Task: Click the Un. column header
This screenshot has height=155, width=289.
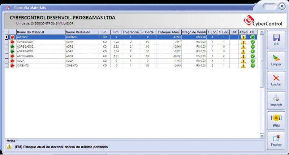Action: click(105, 32)
